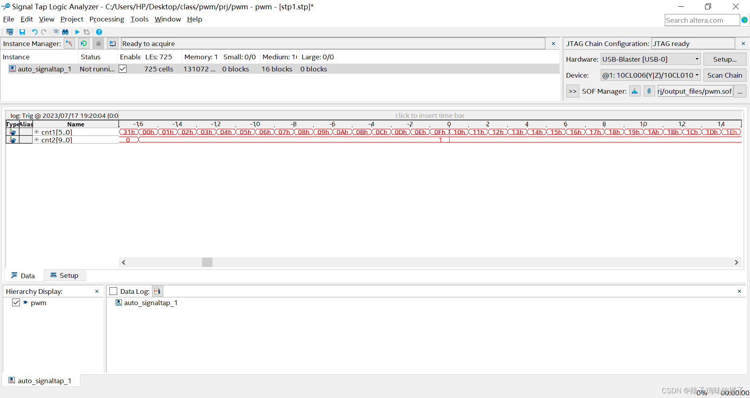Toggle the Enable checkbox for auto_signaltap_1
This screenshot has width=750, height=398.
tap(123, 69)
